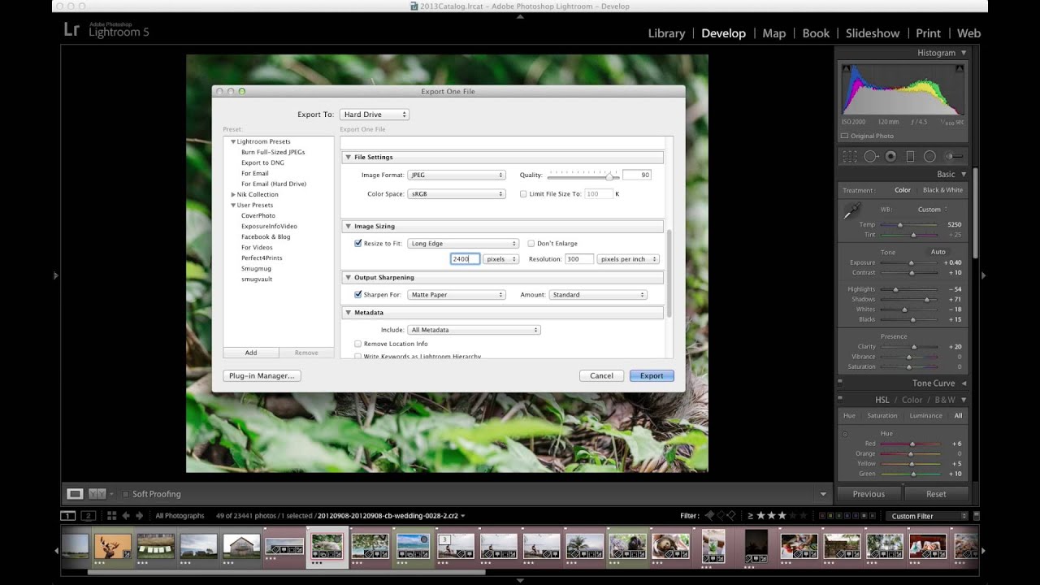This screenshot has height=585, width=1040.
Task: Adjust the Exposure slider
Action: (910, 262)
